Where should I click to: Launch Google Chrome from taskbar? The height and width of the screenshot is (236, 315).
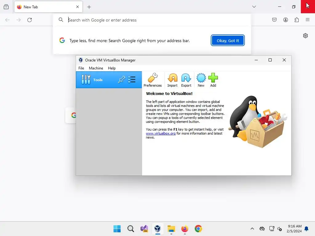pos(198,229)
